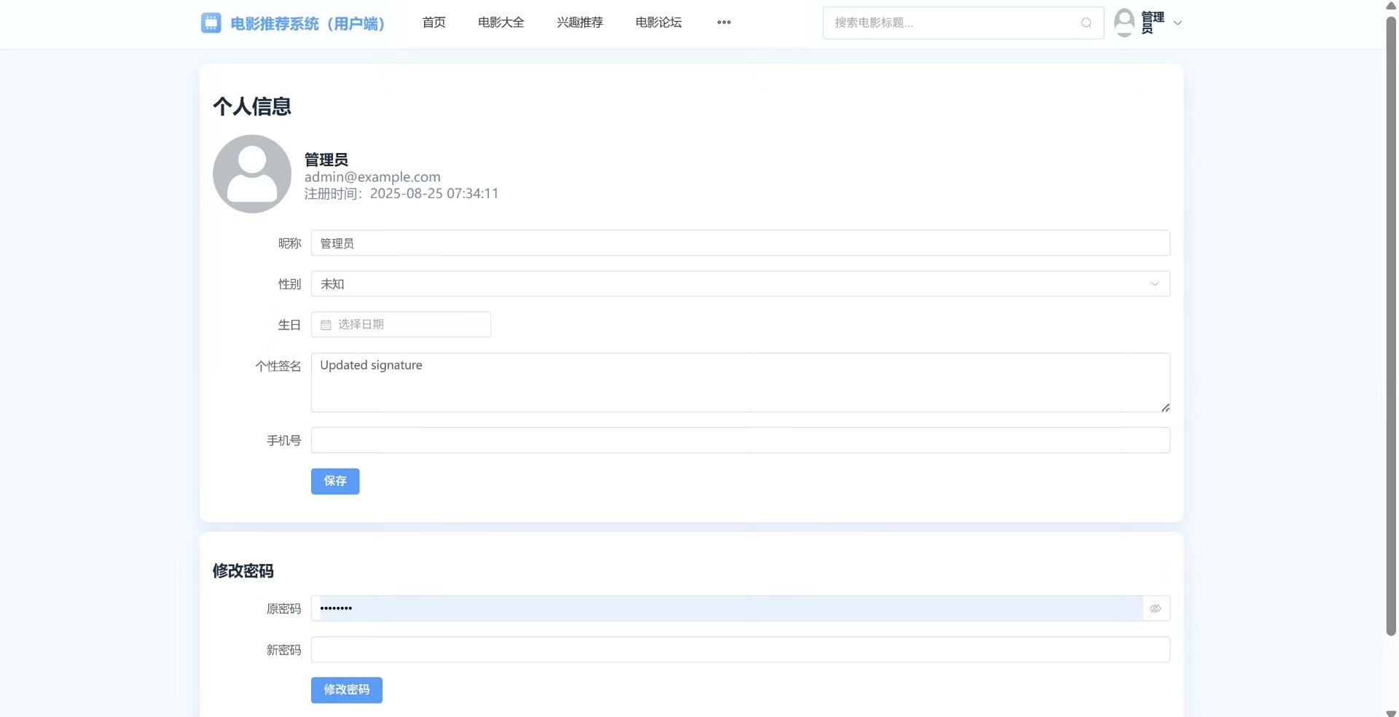Open the user account dropdown arrow
The width and height of the screenshot is (1399, 717).
pyautogui.click(x=1177, y=23)
